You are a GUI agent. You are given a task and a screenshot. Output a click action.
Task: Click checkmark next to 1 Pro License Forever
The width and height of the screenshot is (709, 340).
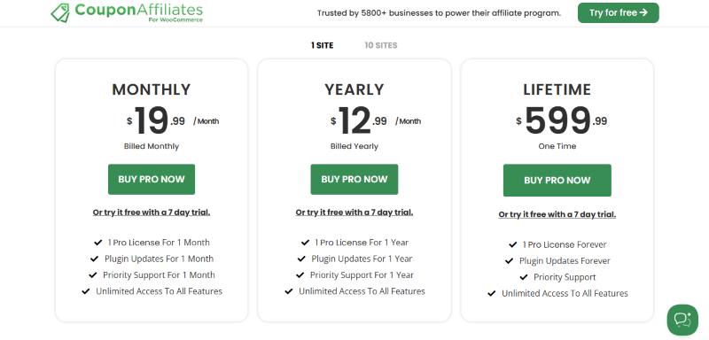pos(513,244)
